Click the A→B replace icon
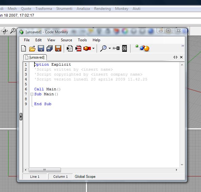The width and height of the screenshot is (201, 192). coord(116,48)
